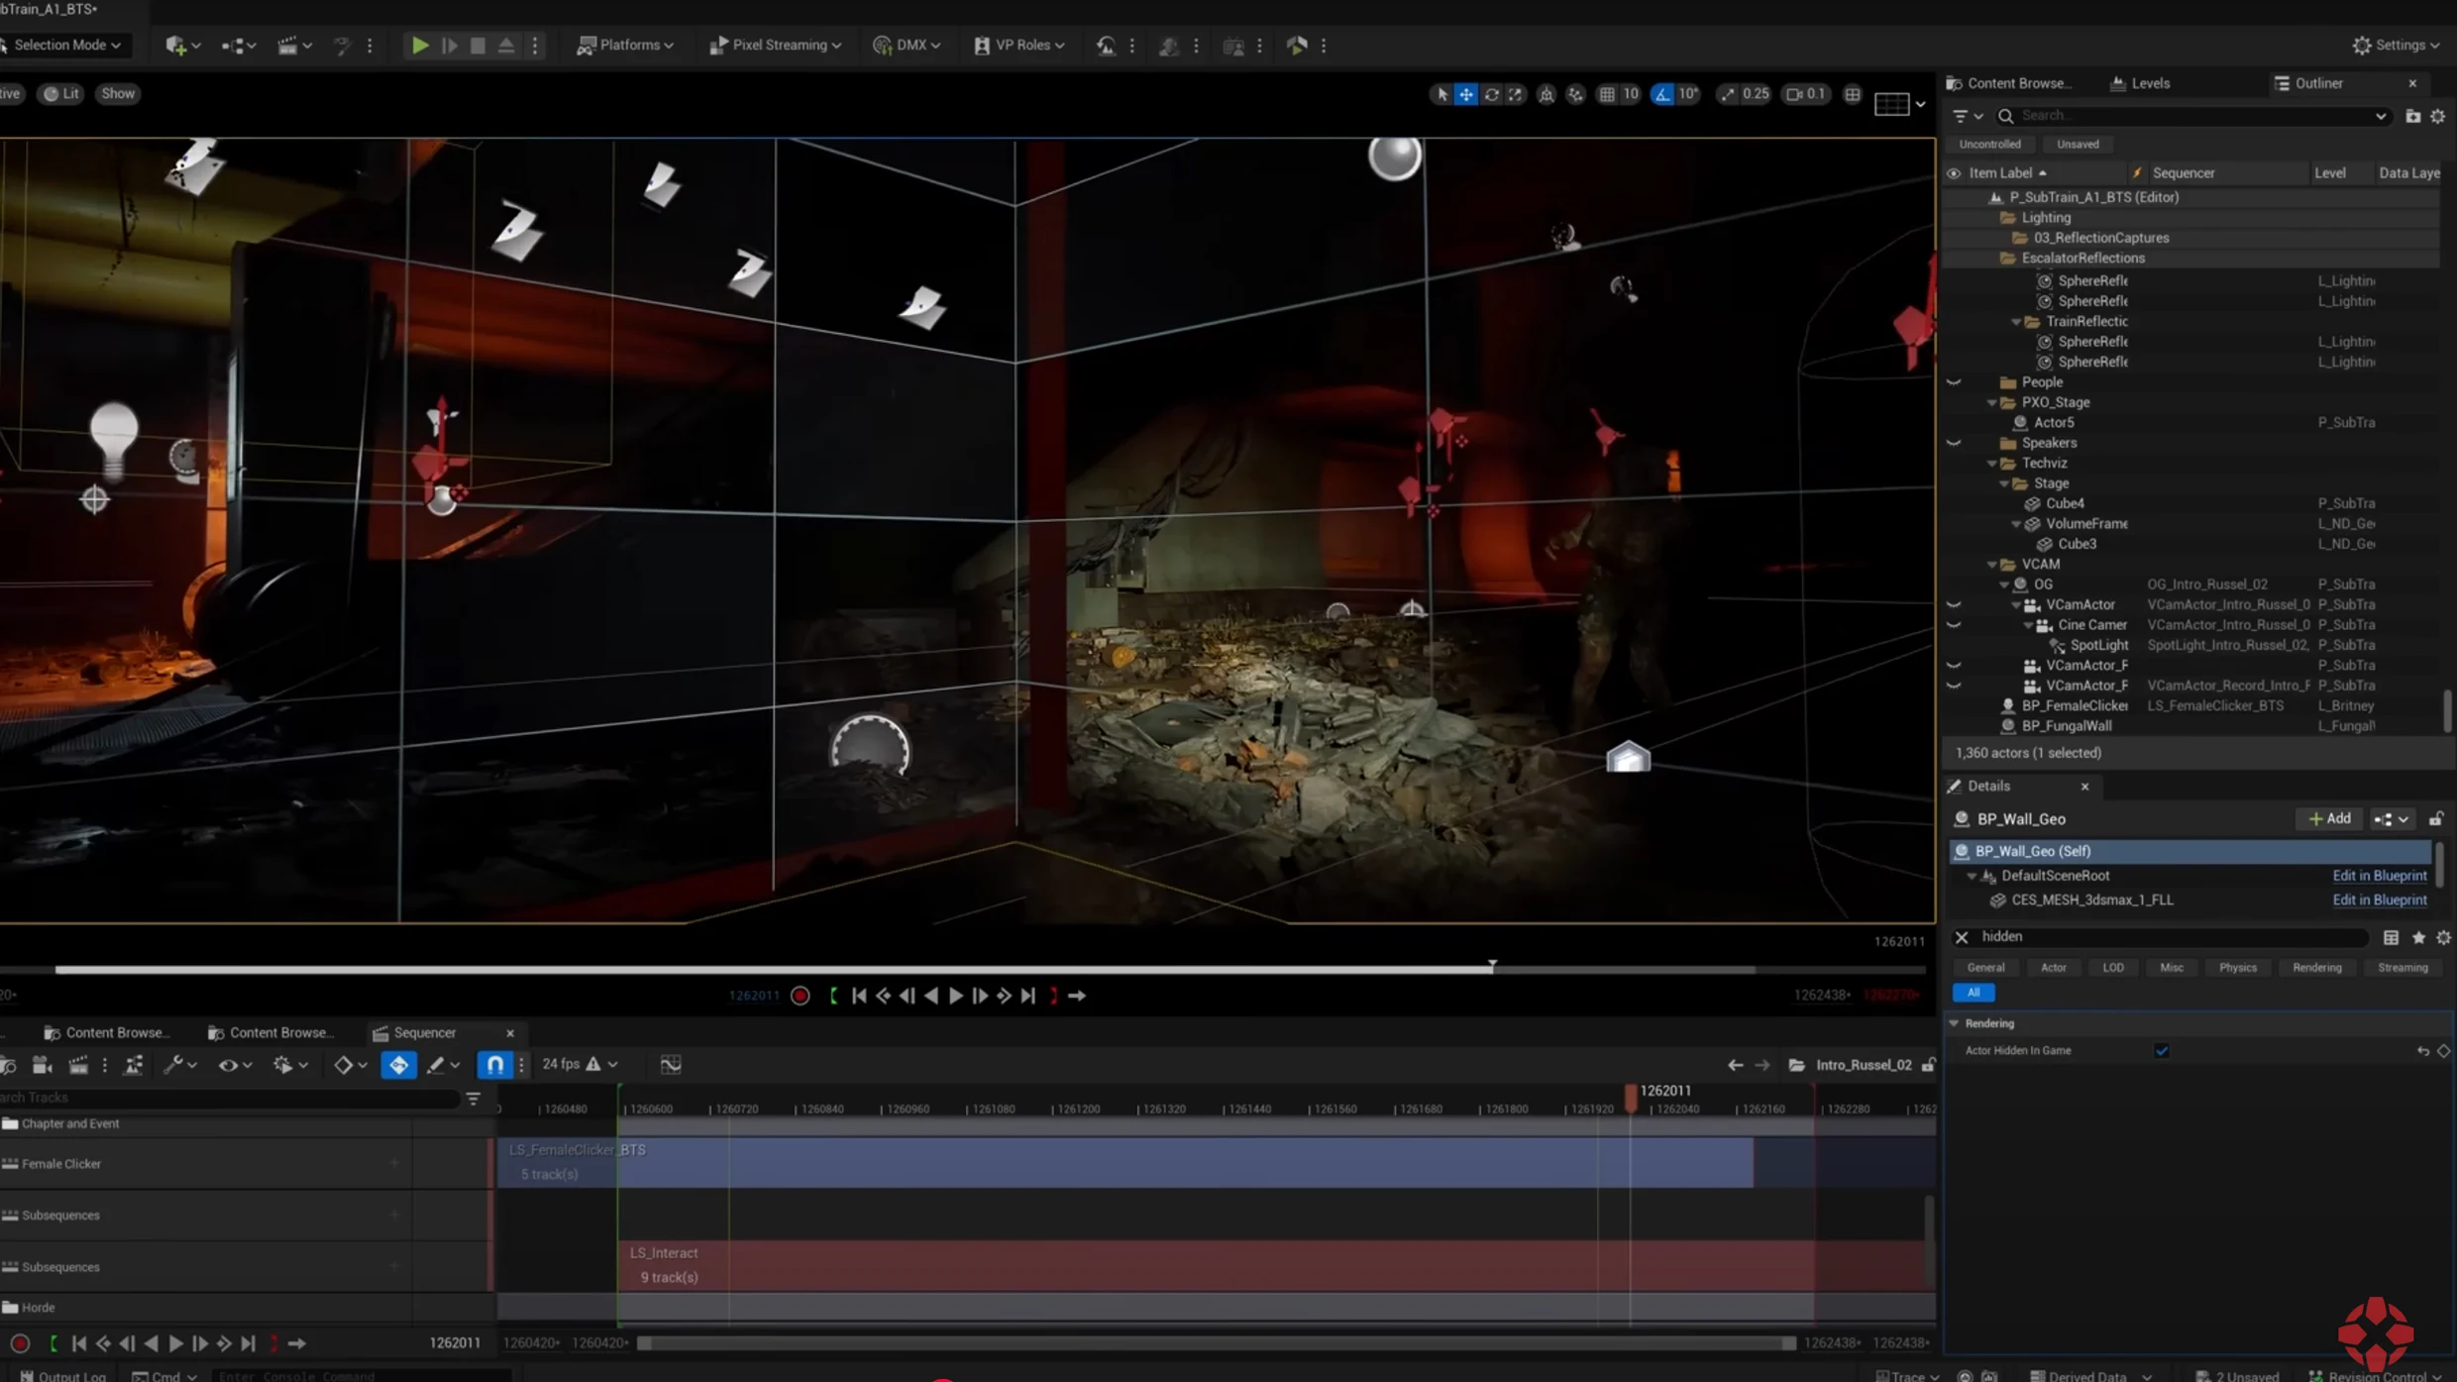Click the Sequencer record button

click(20, 1343)
